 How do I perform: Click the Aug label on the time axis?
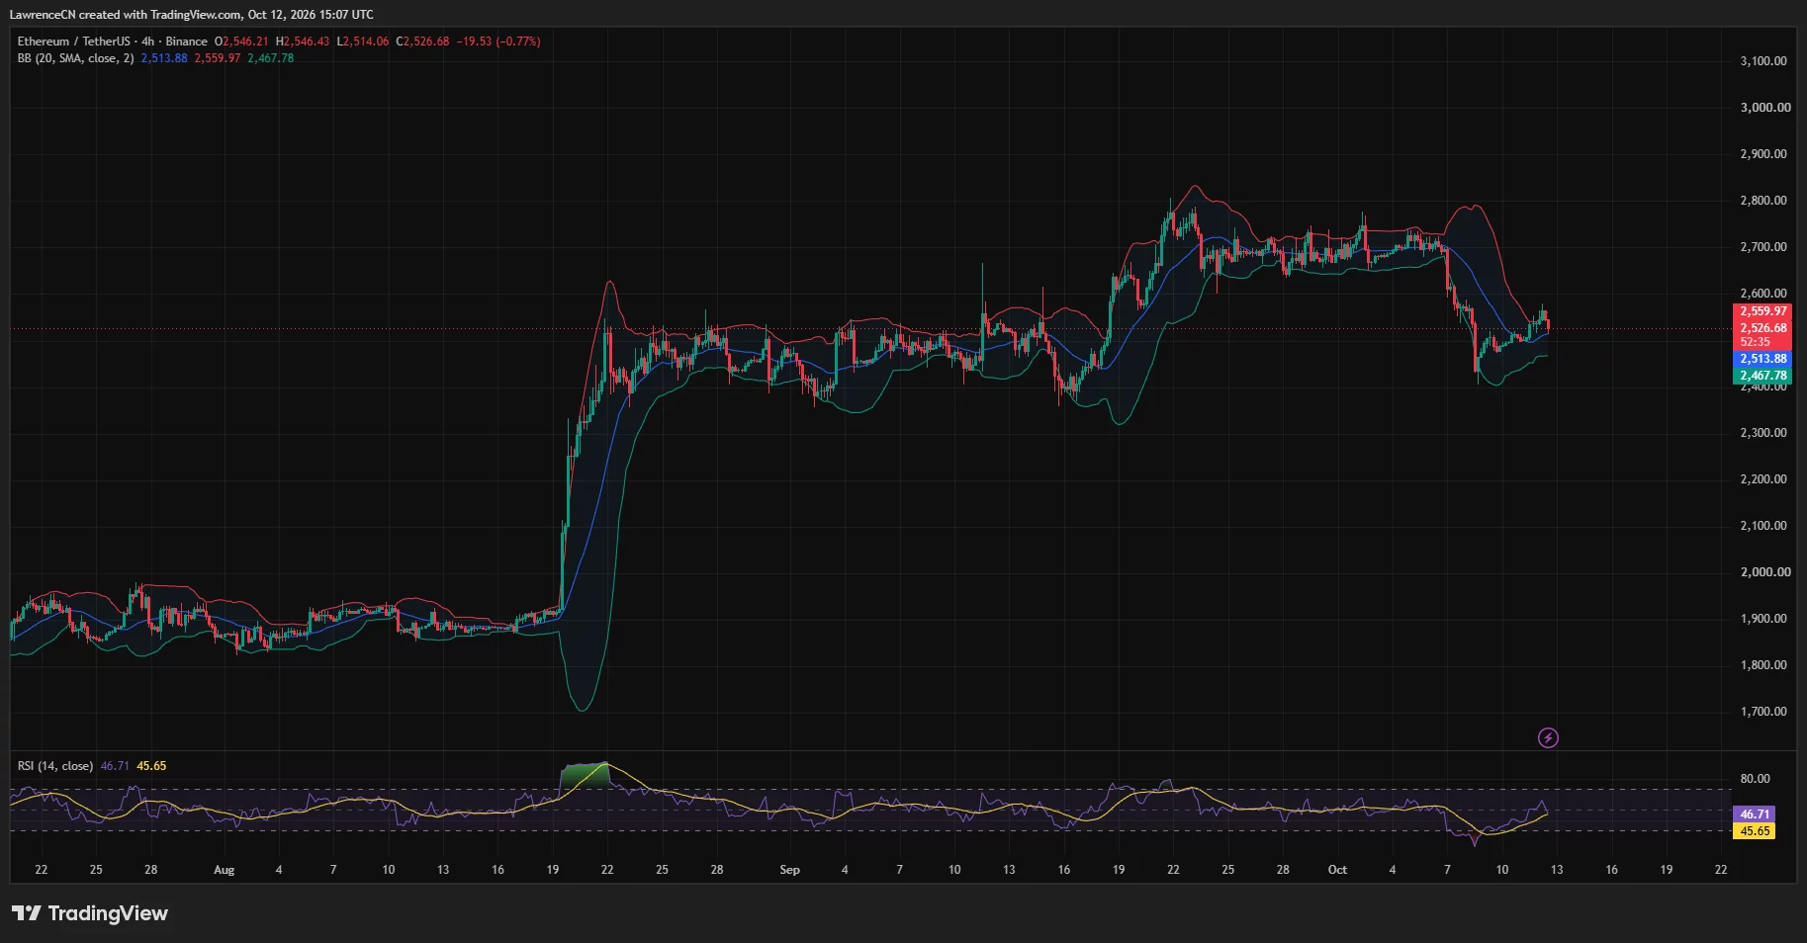pos(225,870)
